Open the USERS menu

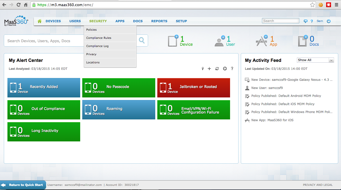pyautogui.click(x=75, y=21)
